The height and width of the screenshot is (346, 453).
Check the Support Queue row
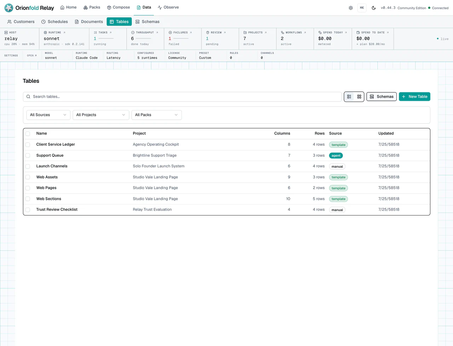click(28, 155)
